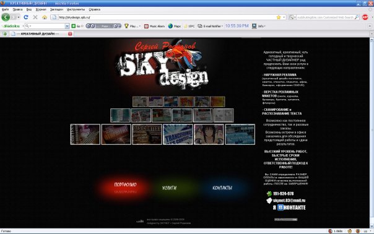Click the red AdBlock Plus icon
The image size is (374, 234).
[365, 17]
